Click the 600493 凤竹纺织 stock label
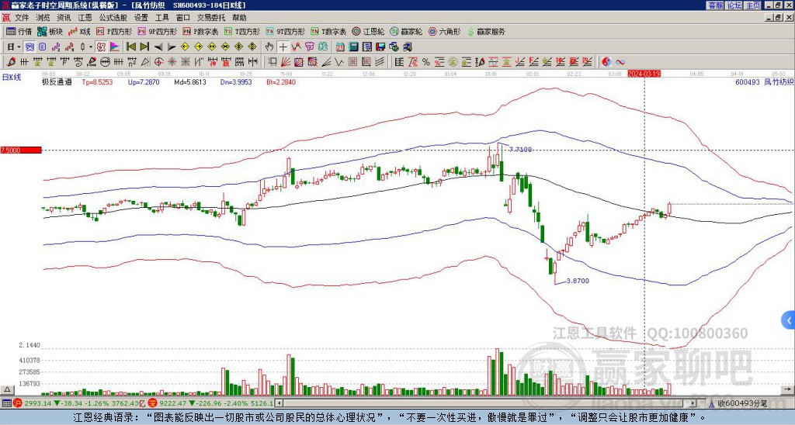Image resolution: width=795 pixels, height=425 pixels. (x=764, y=81)
